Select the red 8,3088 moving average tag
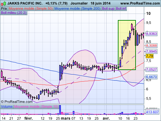Image resolution: width=161 pixels, height=121 pixels. 151,45
